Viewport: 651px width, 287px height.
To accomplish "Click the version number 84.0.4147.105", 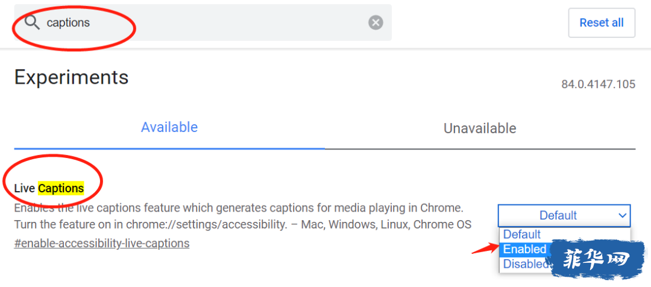I will click(x=599, y=84).
